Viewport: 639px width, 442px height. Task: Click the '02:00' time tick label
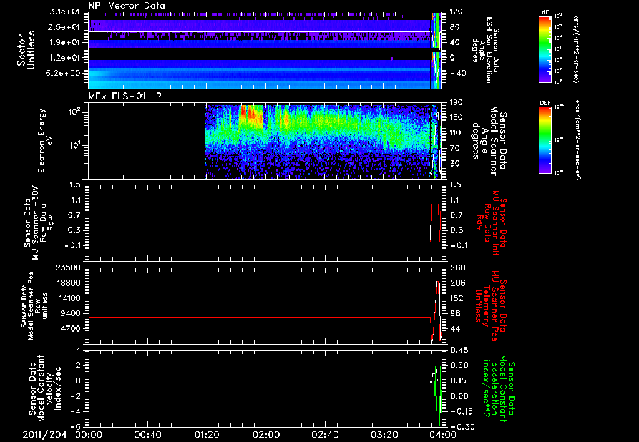coord(266,435)
